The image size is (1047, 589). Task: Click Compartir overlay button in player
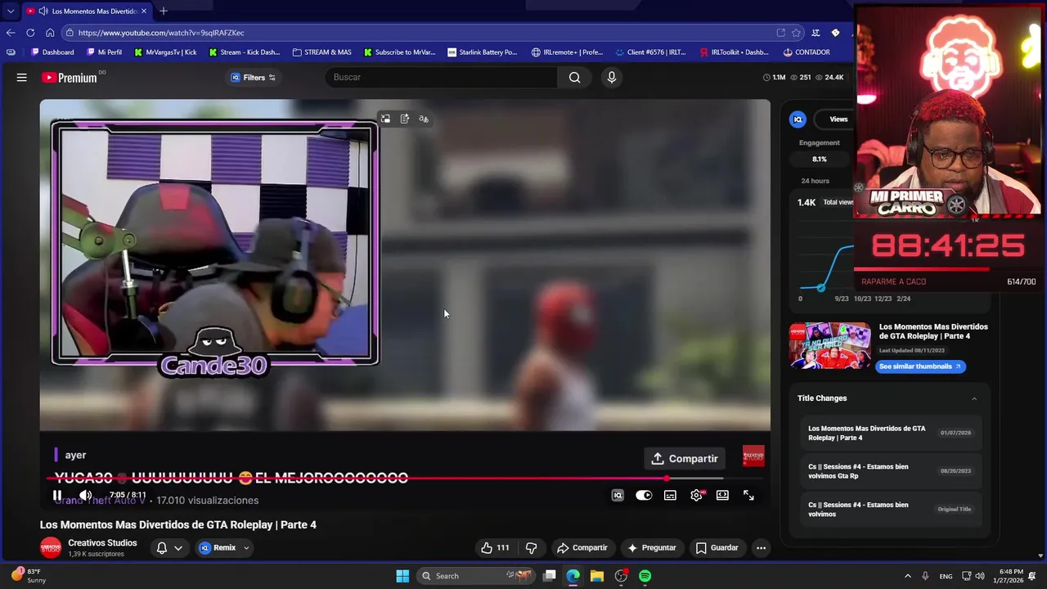tap(685, 459)
